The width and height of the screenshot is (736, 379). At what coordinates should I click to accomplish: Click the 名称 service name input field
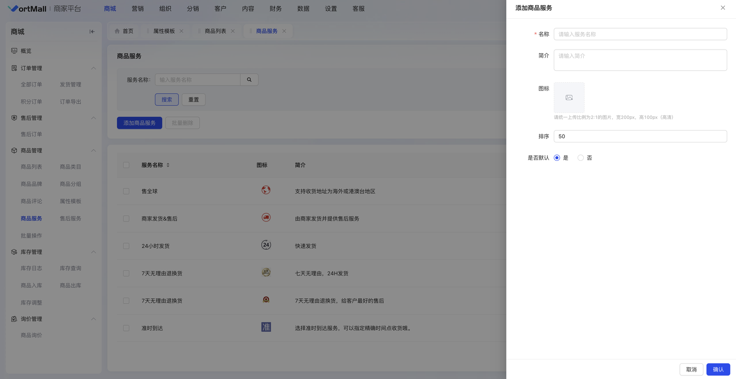pyautogui.click(x=640, y=34)
